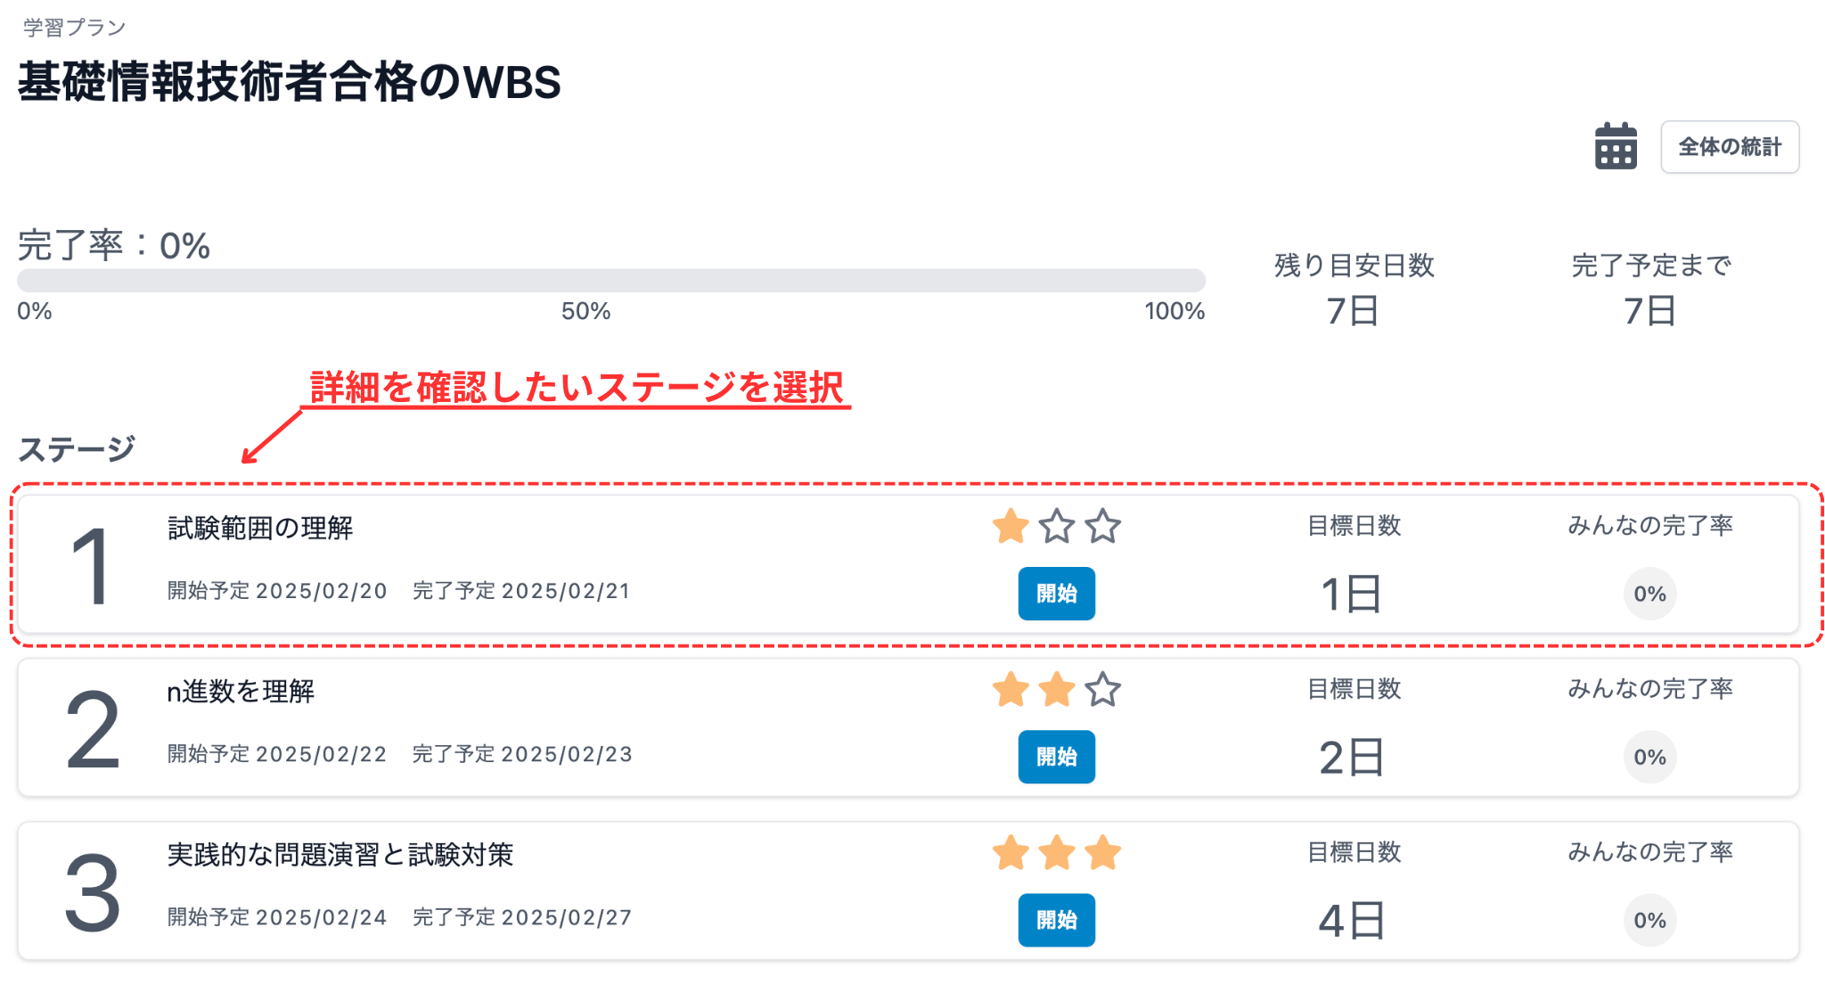Viewport: 1825px width, 993px height.
Task: Click the 0% completion badge of stage 1
Action: (1649, 594)
